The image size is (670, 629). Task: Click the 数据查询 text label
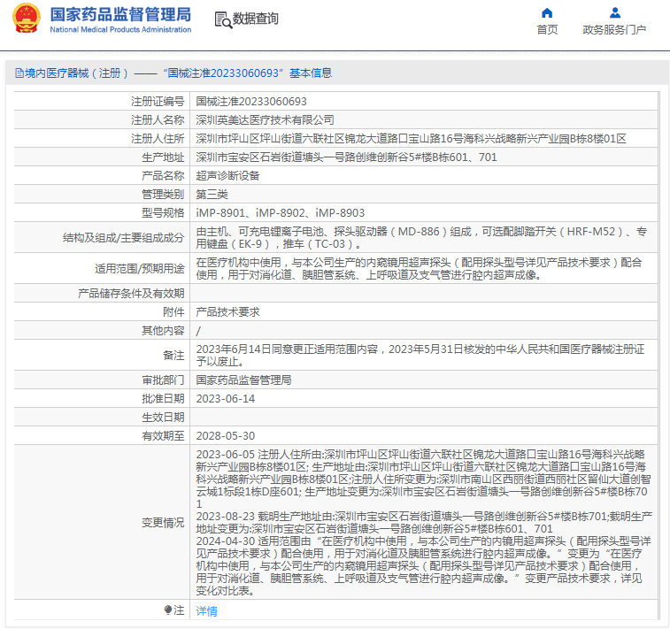pyautogui.click(x=255, y=19)
